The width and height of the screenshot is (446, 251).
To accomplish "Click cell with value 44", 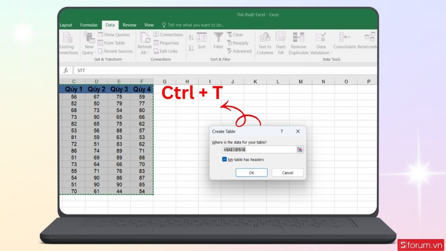I will coord(119,191).
